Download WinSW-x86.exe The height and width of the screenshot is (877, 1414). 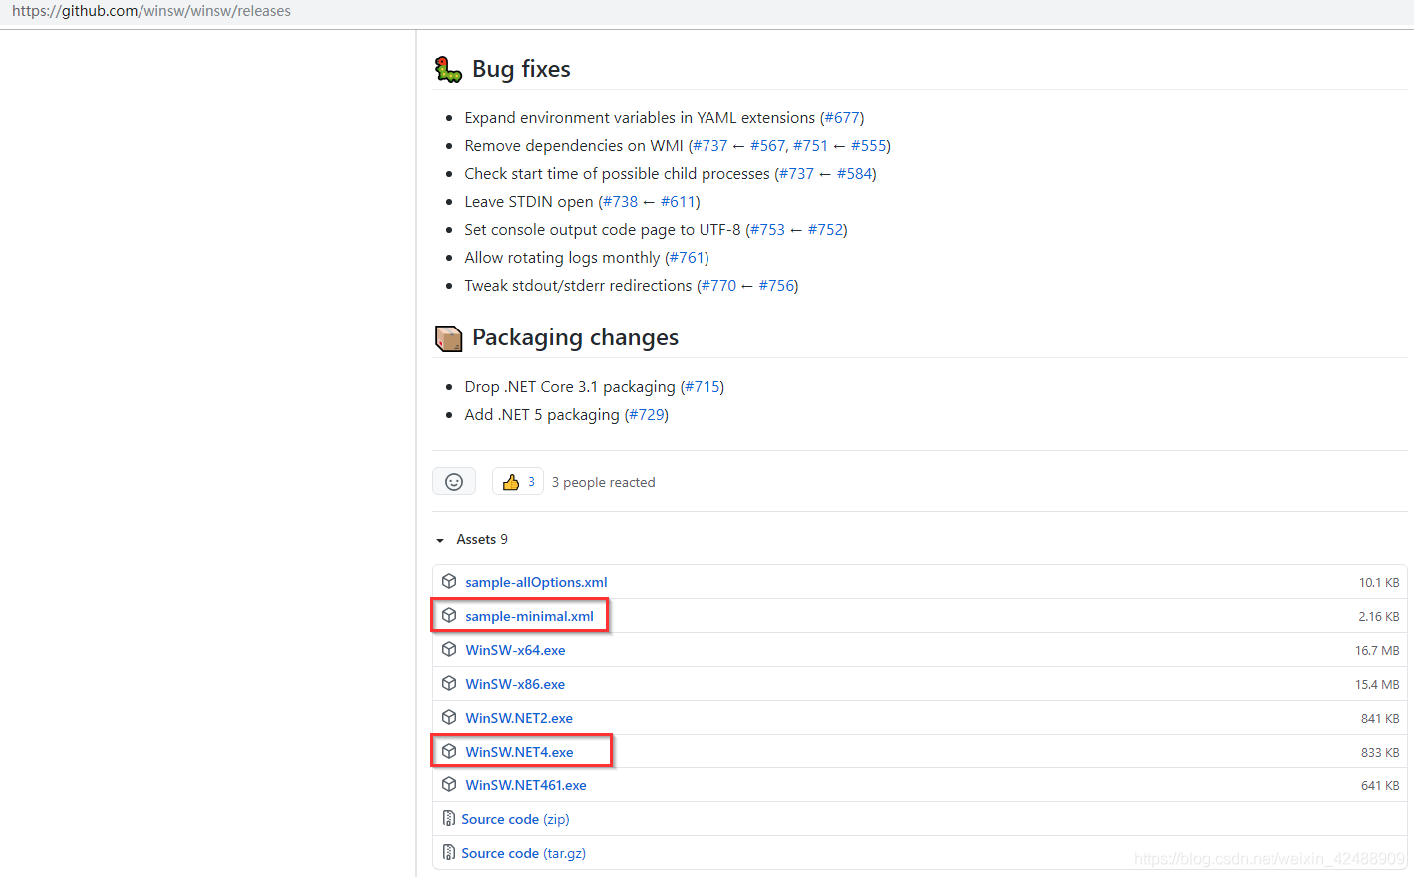(515, 684)
